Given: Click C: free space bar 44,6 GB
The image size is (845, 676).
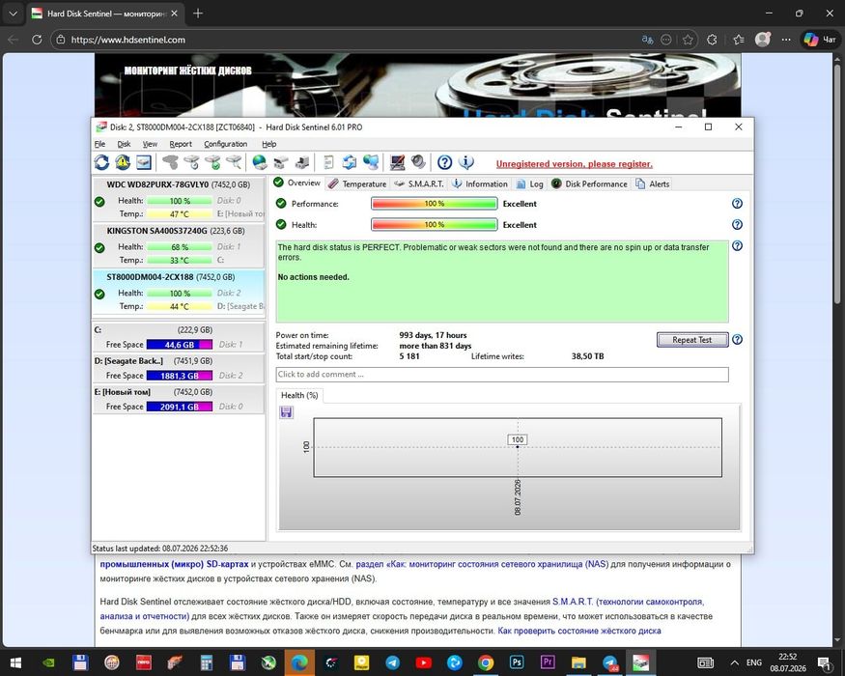Looking at the screenshot, I should (x=180, y=345).
